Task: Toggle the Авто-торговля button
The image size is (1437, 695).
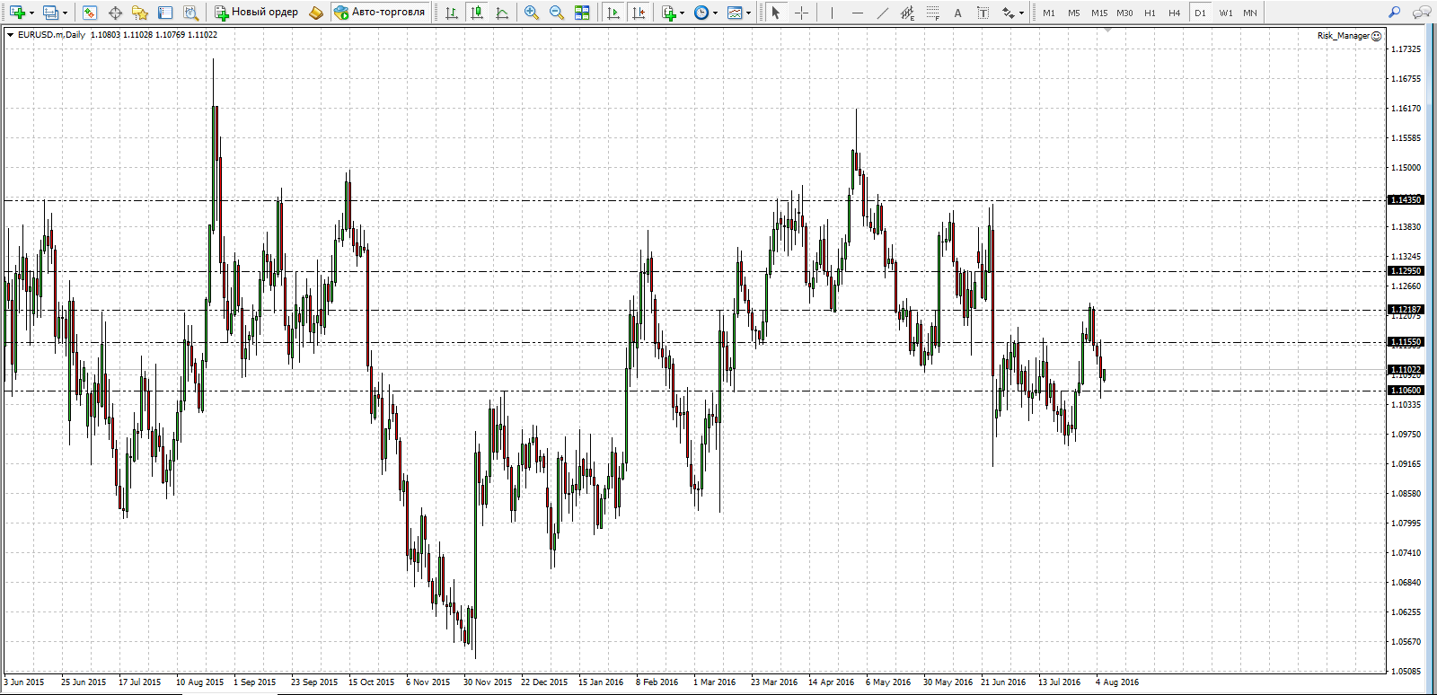Action: pyautogui.click(x=379, y=13)
